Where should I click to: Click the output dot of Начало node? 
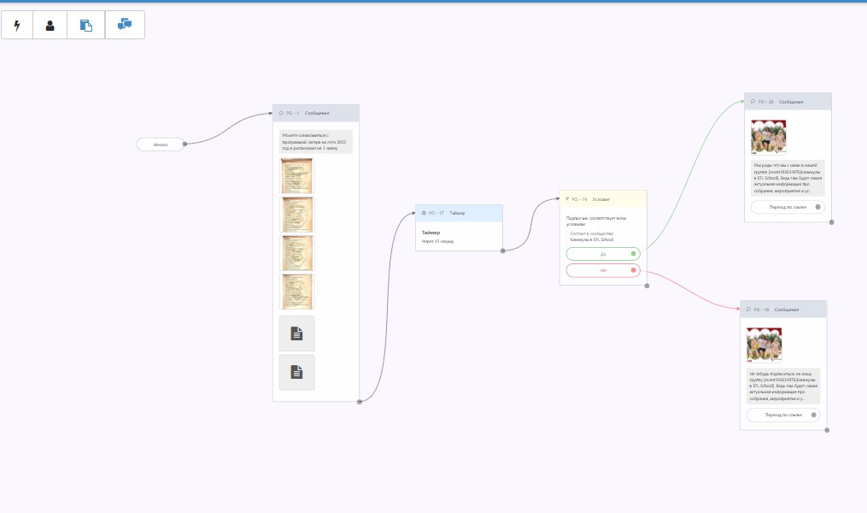pyautogui.click(x=185, y=144)
